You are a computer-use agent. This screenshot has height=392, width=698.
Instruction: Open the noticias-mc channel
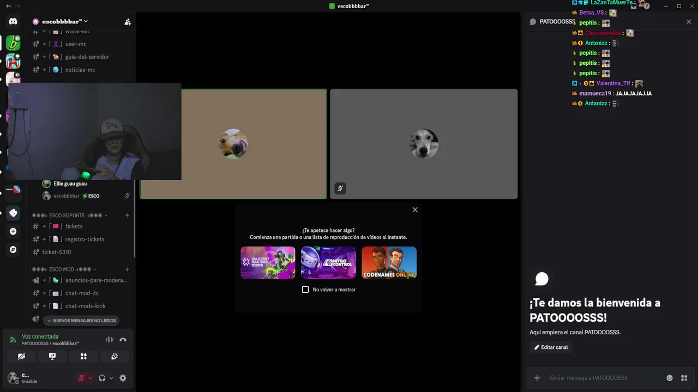click(81, 70)
